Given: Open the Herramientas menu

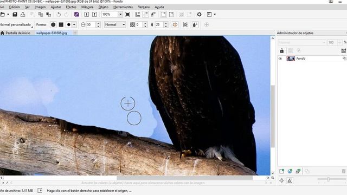Looking at the screenshot, I should pos(123,7).
